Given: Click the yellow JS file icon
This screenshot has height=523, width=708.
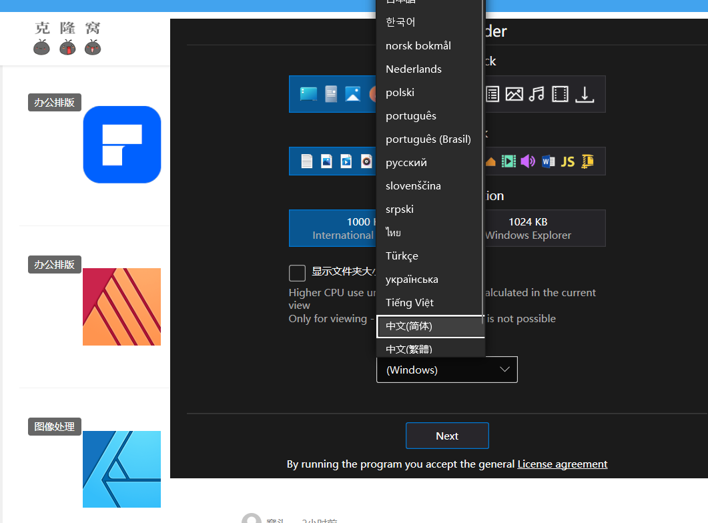Looking at the screenshot, I should pos(568,161).
